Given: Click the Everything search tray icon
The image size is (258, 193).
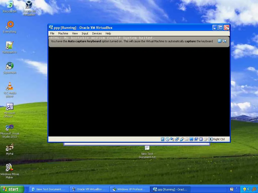Looking at the screenshot, I should [254, 189].
